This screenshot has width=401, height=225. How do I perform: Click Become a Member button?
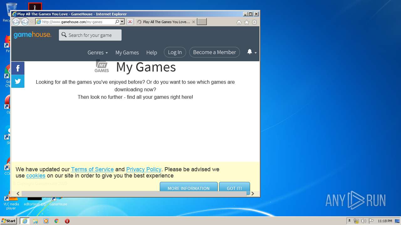coord(215,52)
